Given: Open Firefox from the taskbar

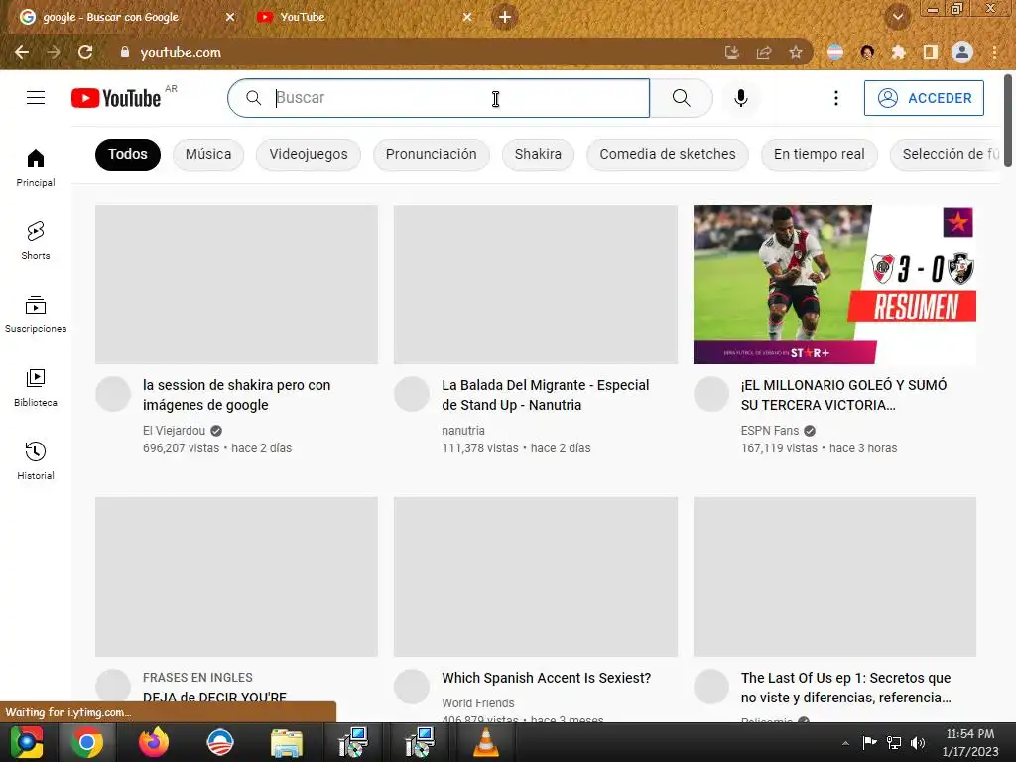Looking at the screenshot, I should pos(154,742).
